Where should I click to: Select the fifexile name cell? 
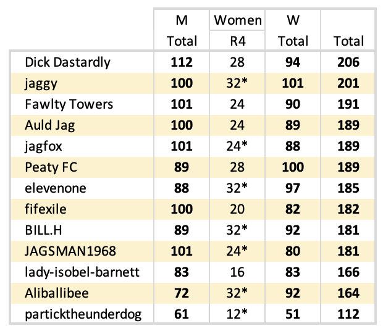point(46,209)
